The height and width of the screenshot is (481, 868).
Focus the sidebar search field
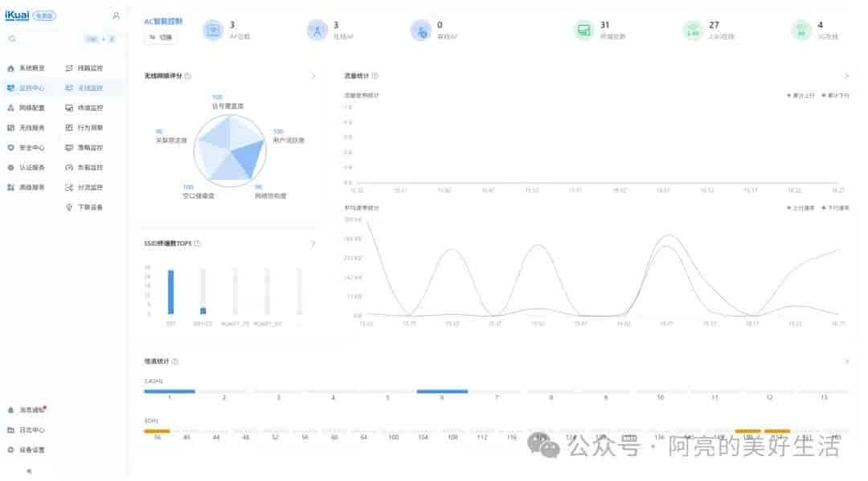pos(62,39)
